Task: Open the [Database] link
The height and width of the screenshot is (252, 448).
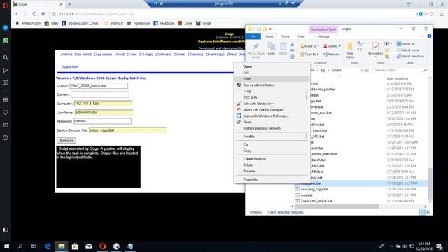Action: point(163,55)
